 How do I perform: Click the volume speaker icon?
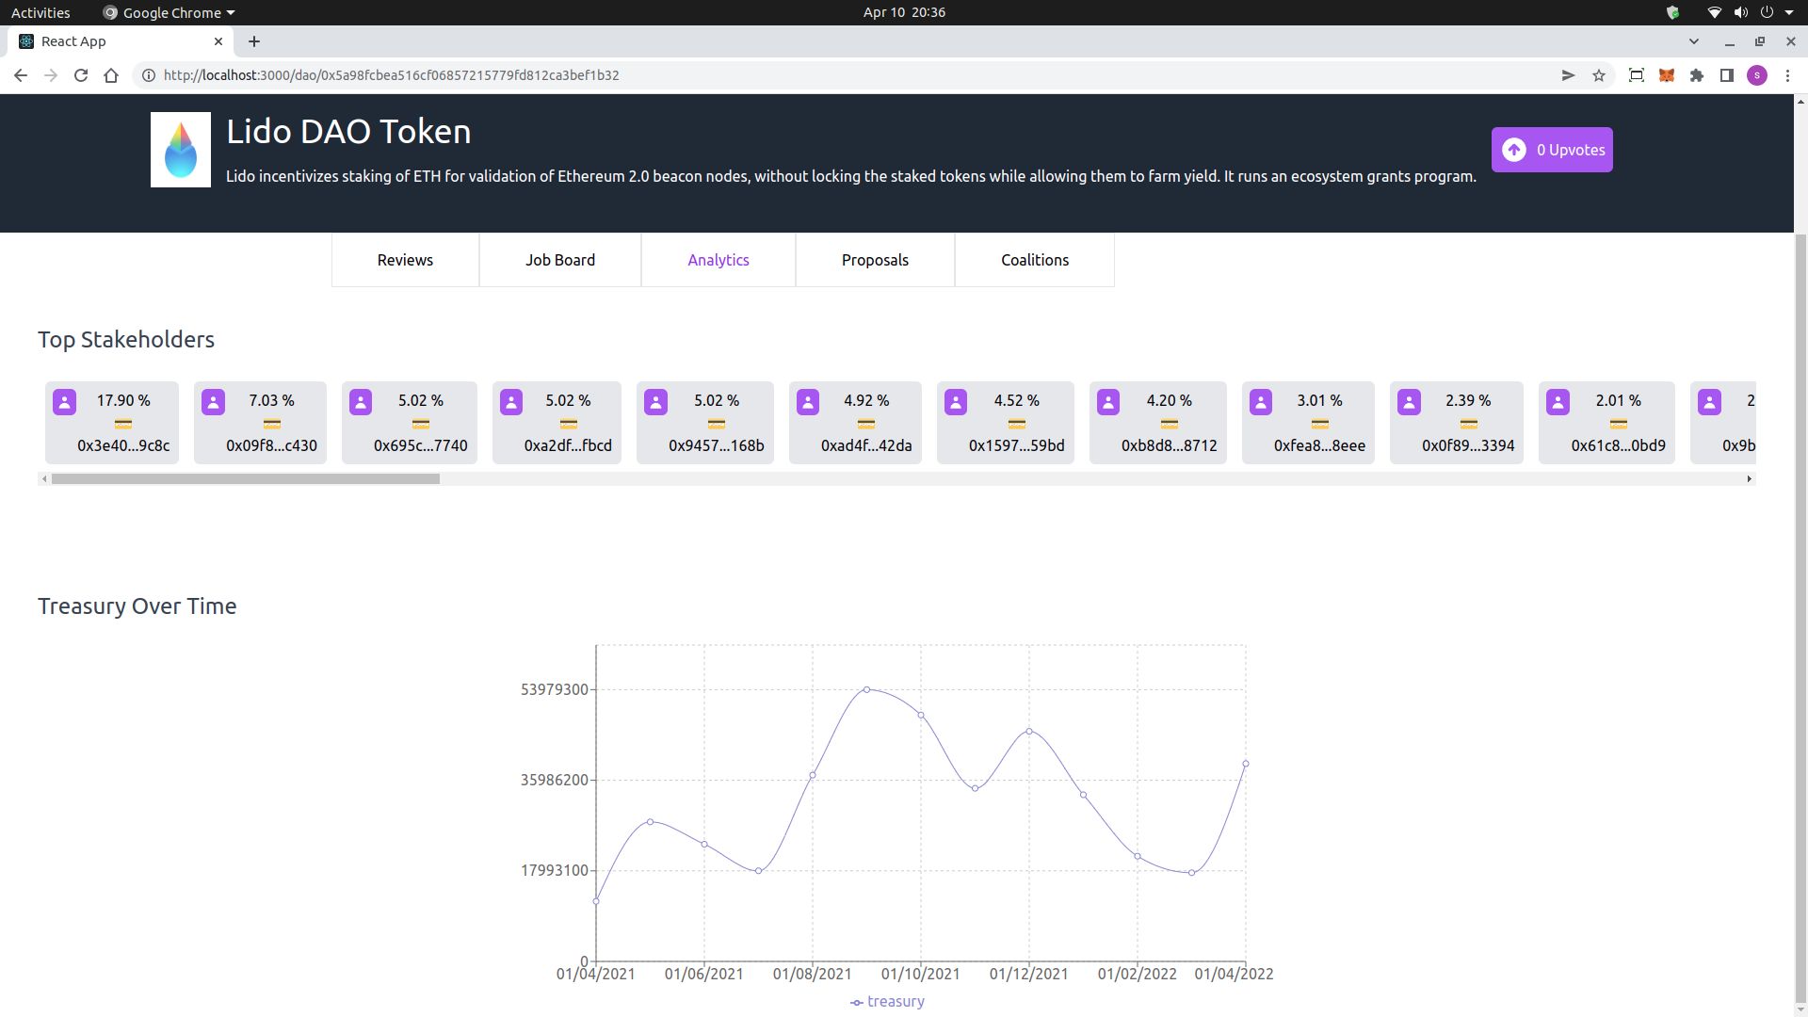[1741, 12]
